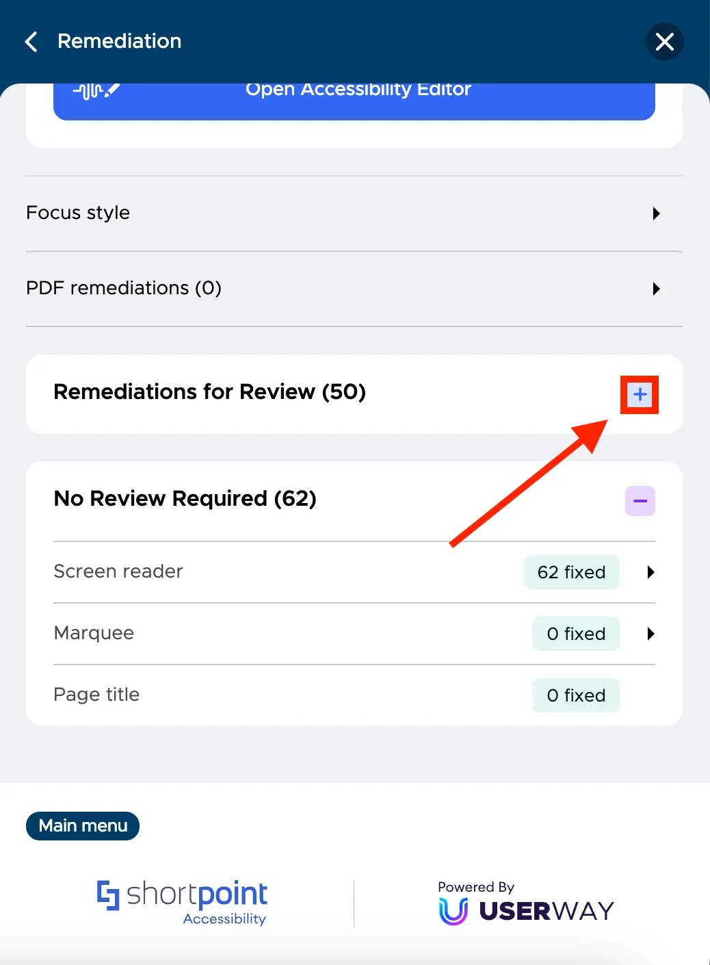This screenshot has height=965, width=710.
Task: Click Marquee's 0 fixed badge
Action: 576,634
